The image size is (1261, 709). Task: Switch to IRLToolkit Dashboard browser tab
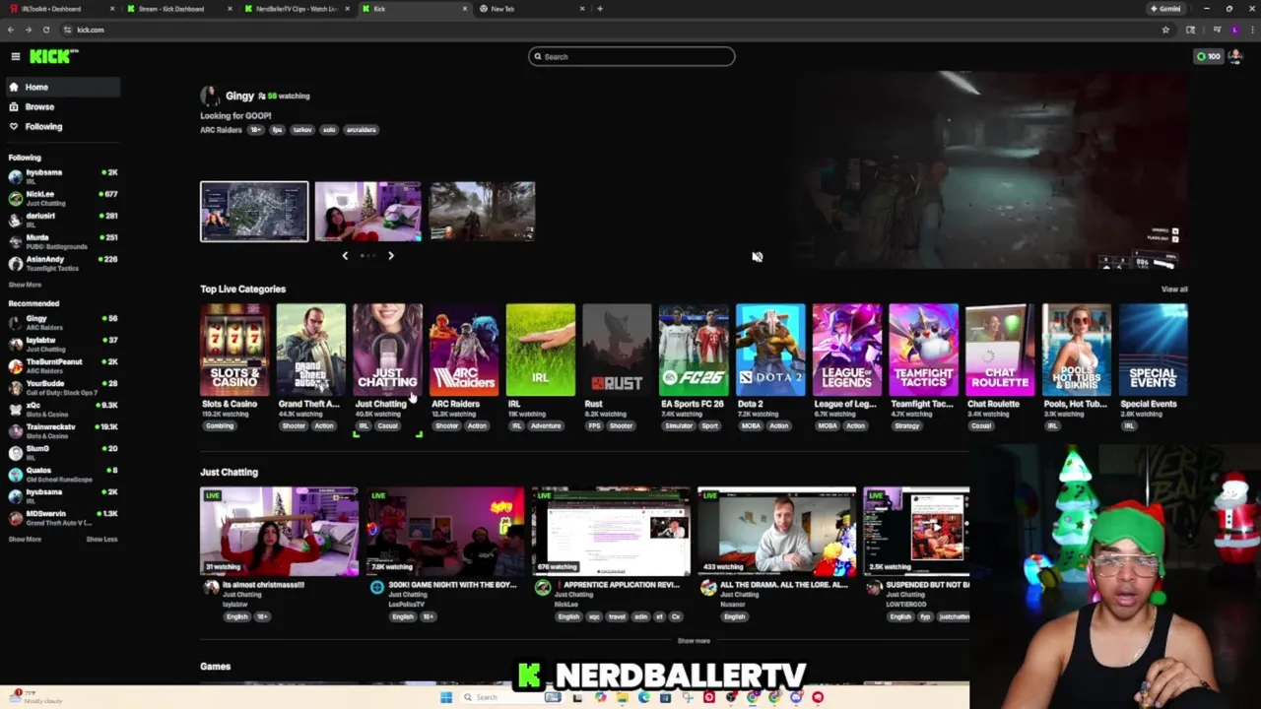coord(59,9)
